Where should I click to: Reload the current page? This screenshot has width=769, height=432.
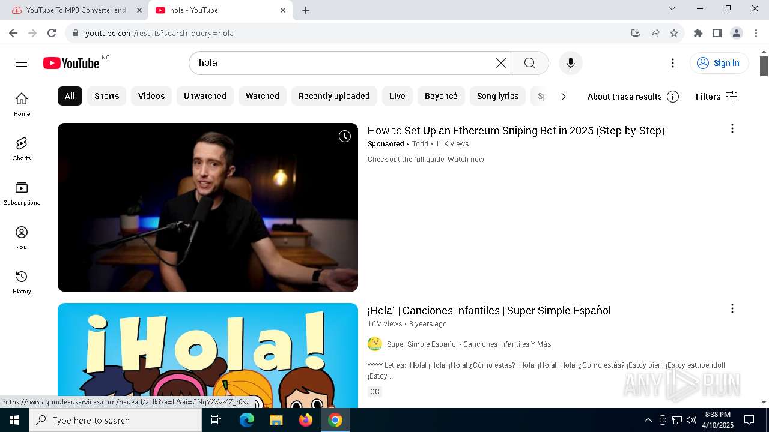(x=52, y=33)
